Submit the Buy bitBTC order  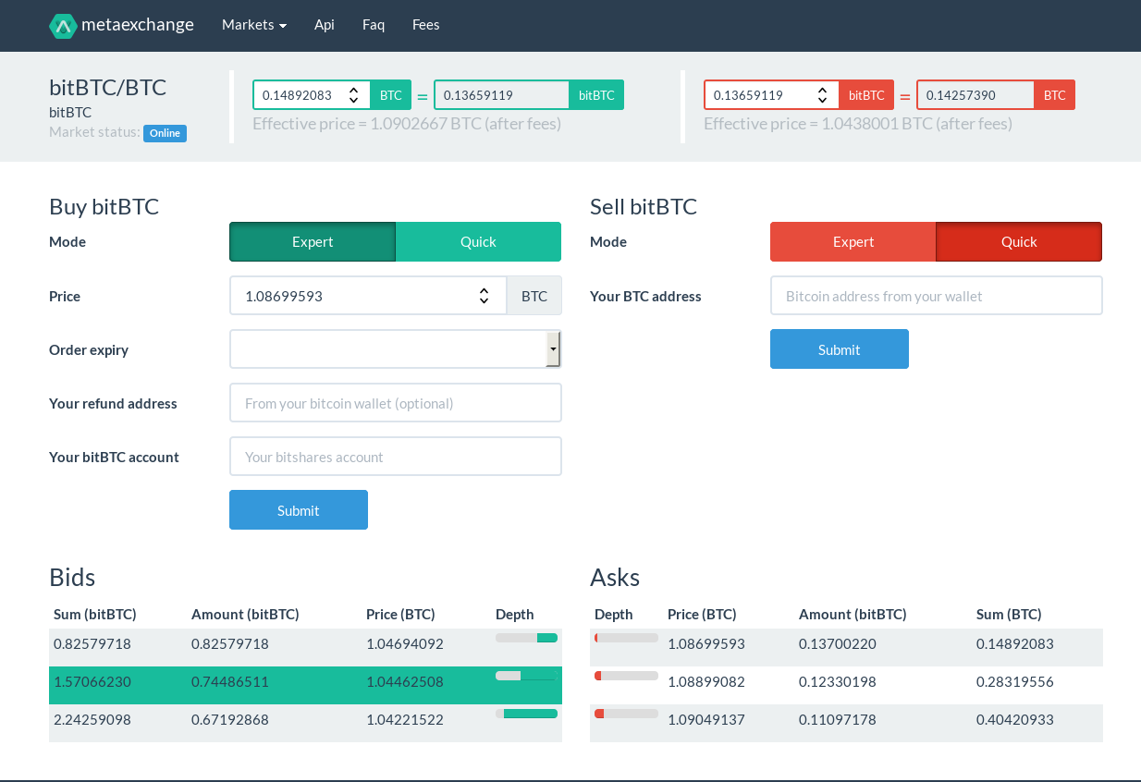299,510
